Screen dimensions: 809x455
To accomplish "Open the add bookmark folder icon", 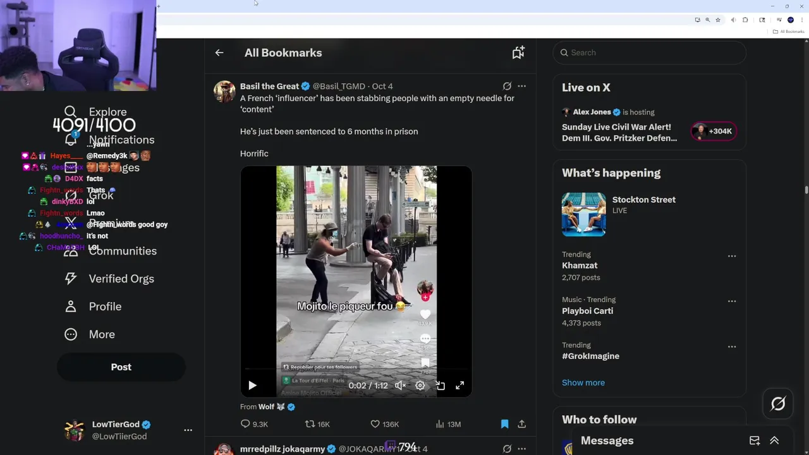I will click(x=518, y=53).
